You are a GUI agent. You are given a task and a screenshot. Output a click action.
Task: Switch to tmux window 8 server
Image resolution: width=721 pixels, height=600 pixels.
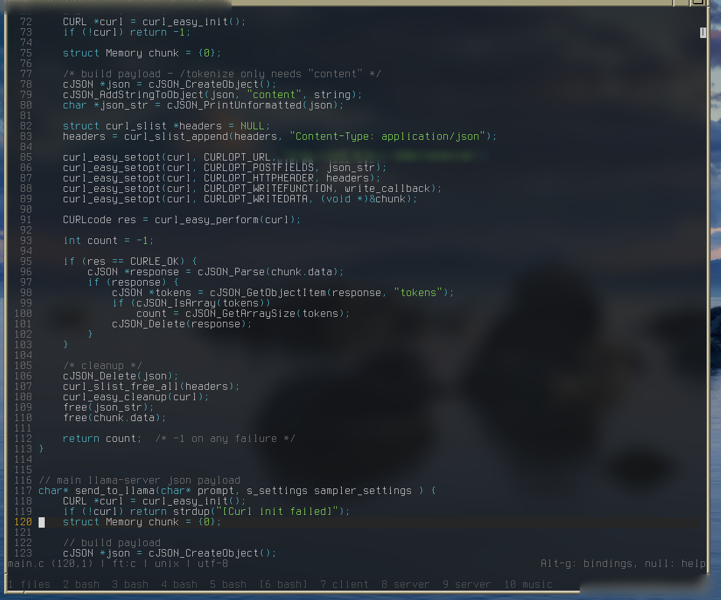coord(406,584)
